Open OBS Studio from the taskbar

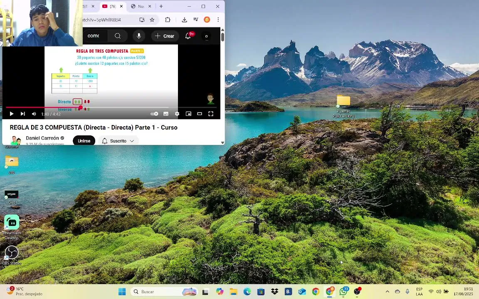pyautogui.click(x=357, y=292)
